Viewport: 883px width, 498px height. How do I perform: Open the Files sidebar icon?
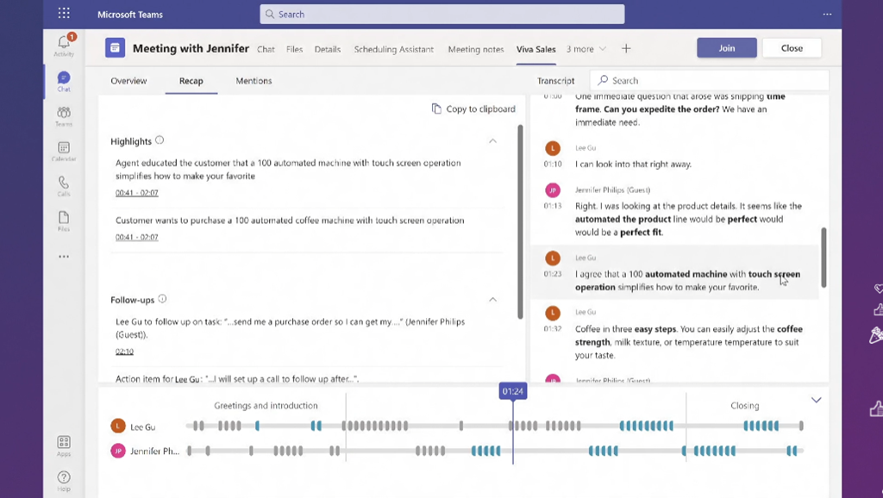(x=64, y=221)
